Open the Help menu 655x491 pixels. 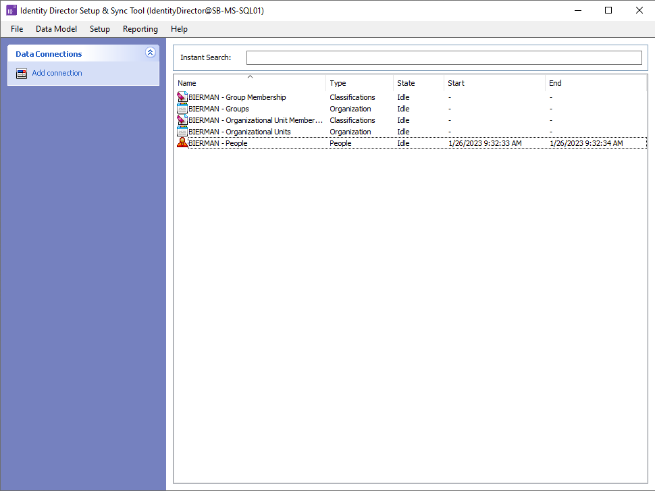179,29
